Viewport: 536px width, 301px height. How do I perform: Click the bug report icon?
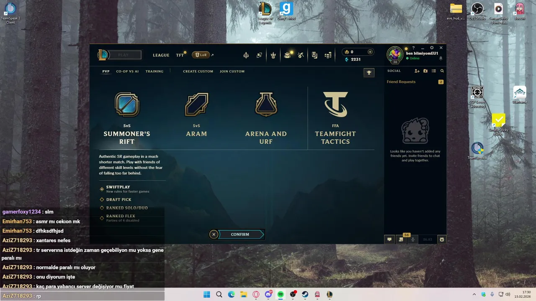(442, 240)
